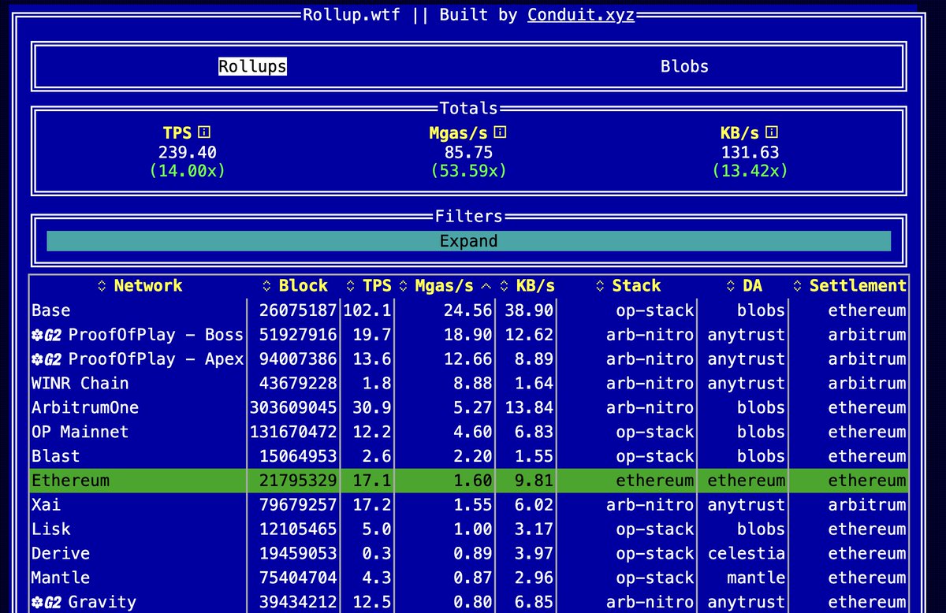Click the G2 badge on ProofOfPlay - Boss
946x613 pixels.
pyautogui.click(x=47, y=335)
